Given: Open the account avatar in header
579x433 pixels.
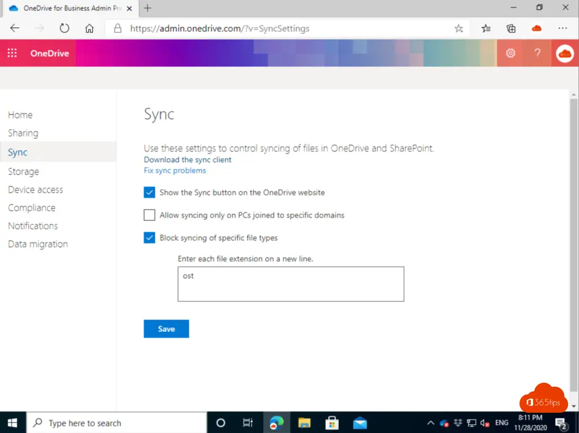Looking at the screenshot, I should pos(565,54).
